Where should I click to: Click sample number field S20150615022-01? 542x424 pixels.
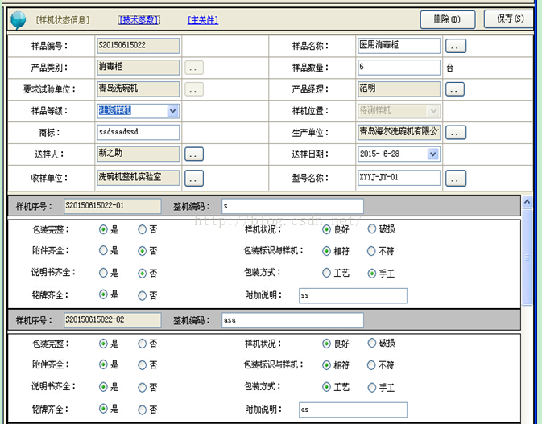click(112, 206)
